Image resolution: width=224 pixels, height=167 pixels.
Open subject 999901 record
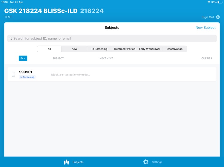tap(112, 74)
